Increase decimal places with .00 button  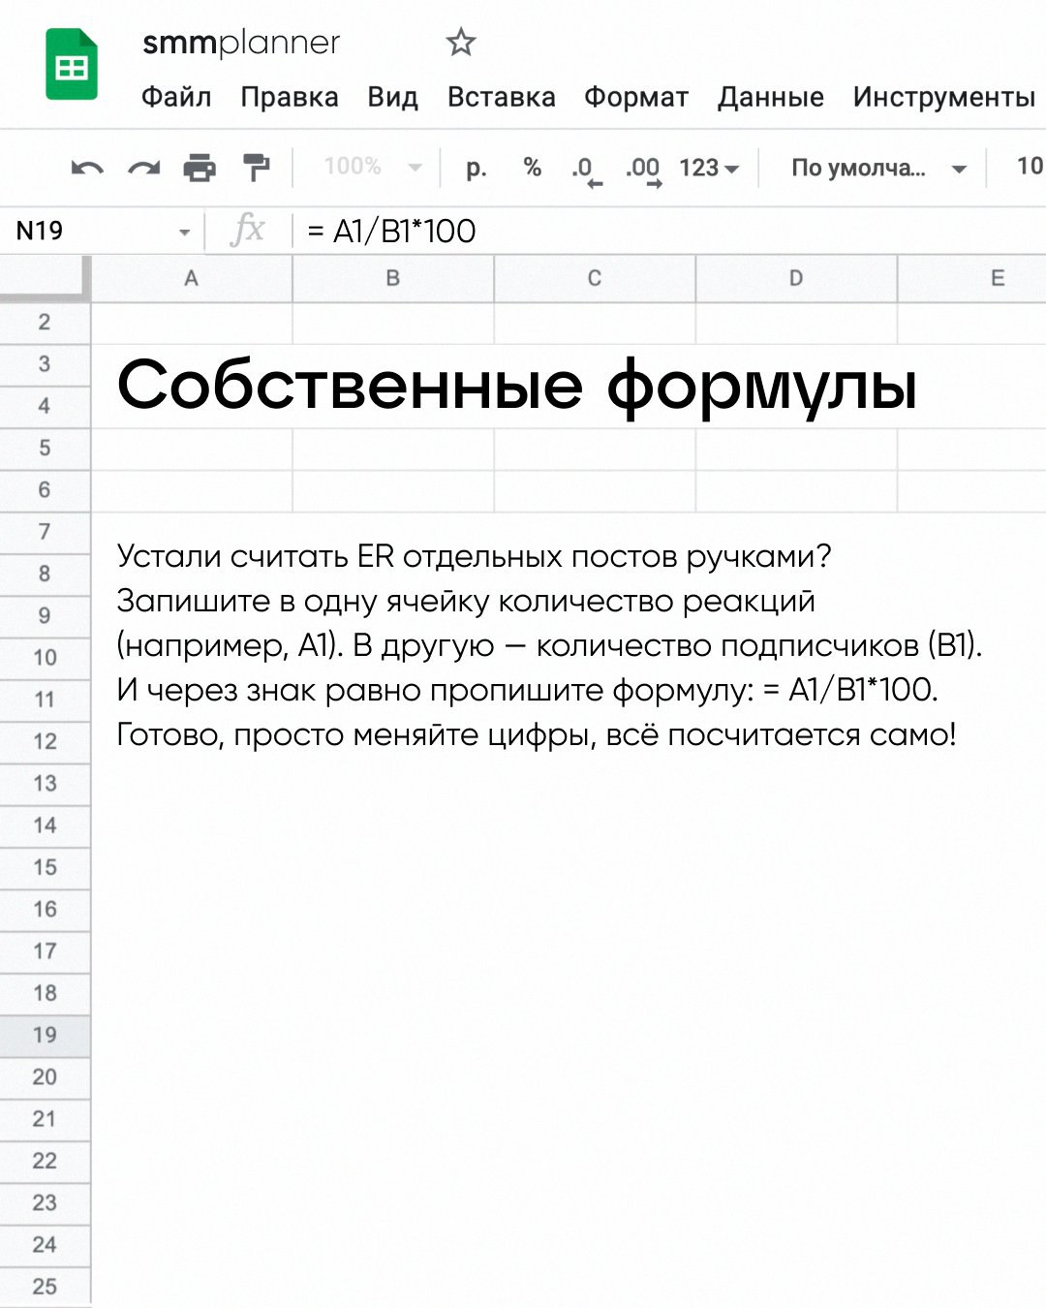pos(643,170)
